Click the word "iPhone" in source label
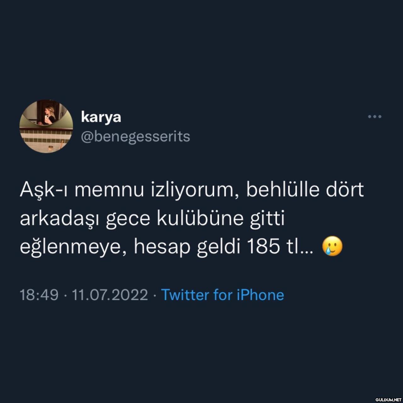 (260, 295)
